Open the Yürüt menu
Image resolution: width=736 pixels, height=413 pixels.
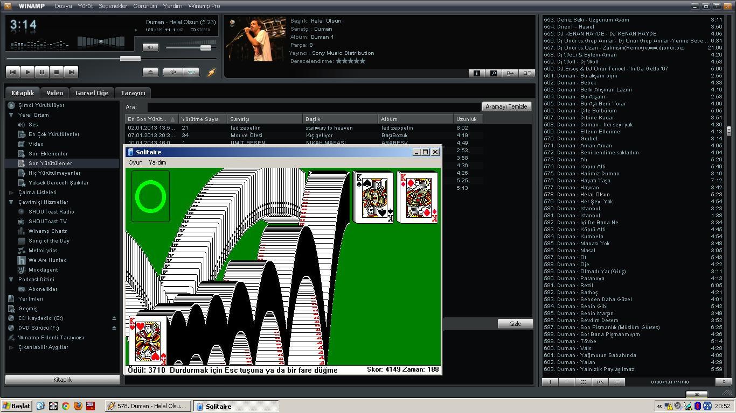pyautogui.click(x=85, y=6)
